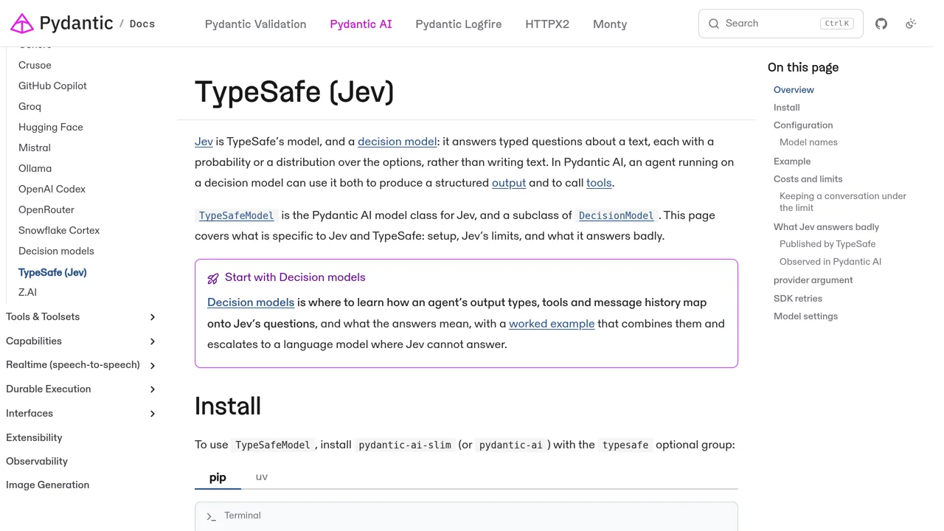Click the rocket icon in the callout
944x531 pixels.
(213, 278)
